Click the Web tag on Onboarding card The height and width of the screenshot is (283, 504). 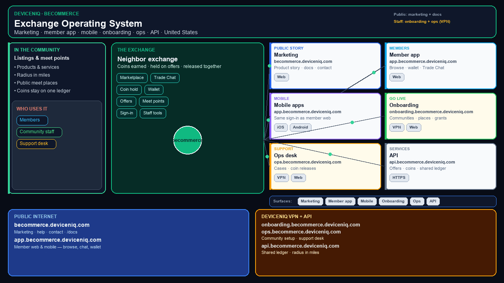414,127
